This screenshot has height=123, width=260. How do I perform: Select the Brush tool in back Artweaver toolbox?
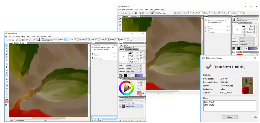(120, 19)
